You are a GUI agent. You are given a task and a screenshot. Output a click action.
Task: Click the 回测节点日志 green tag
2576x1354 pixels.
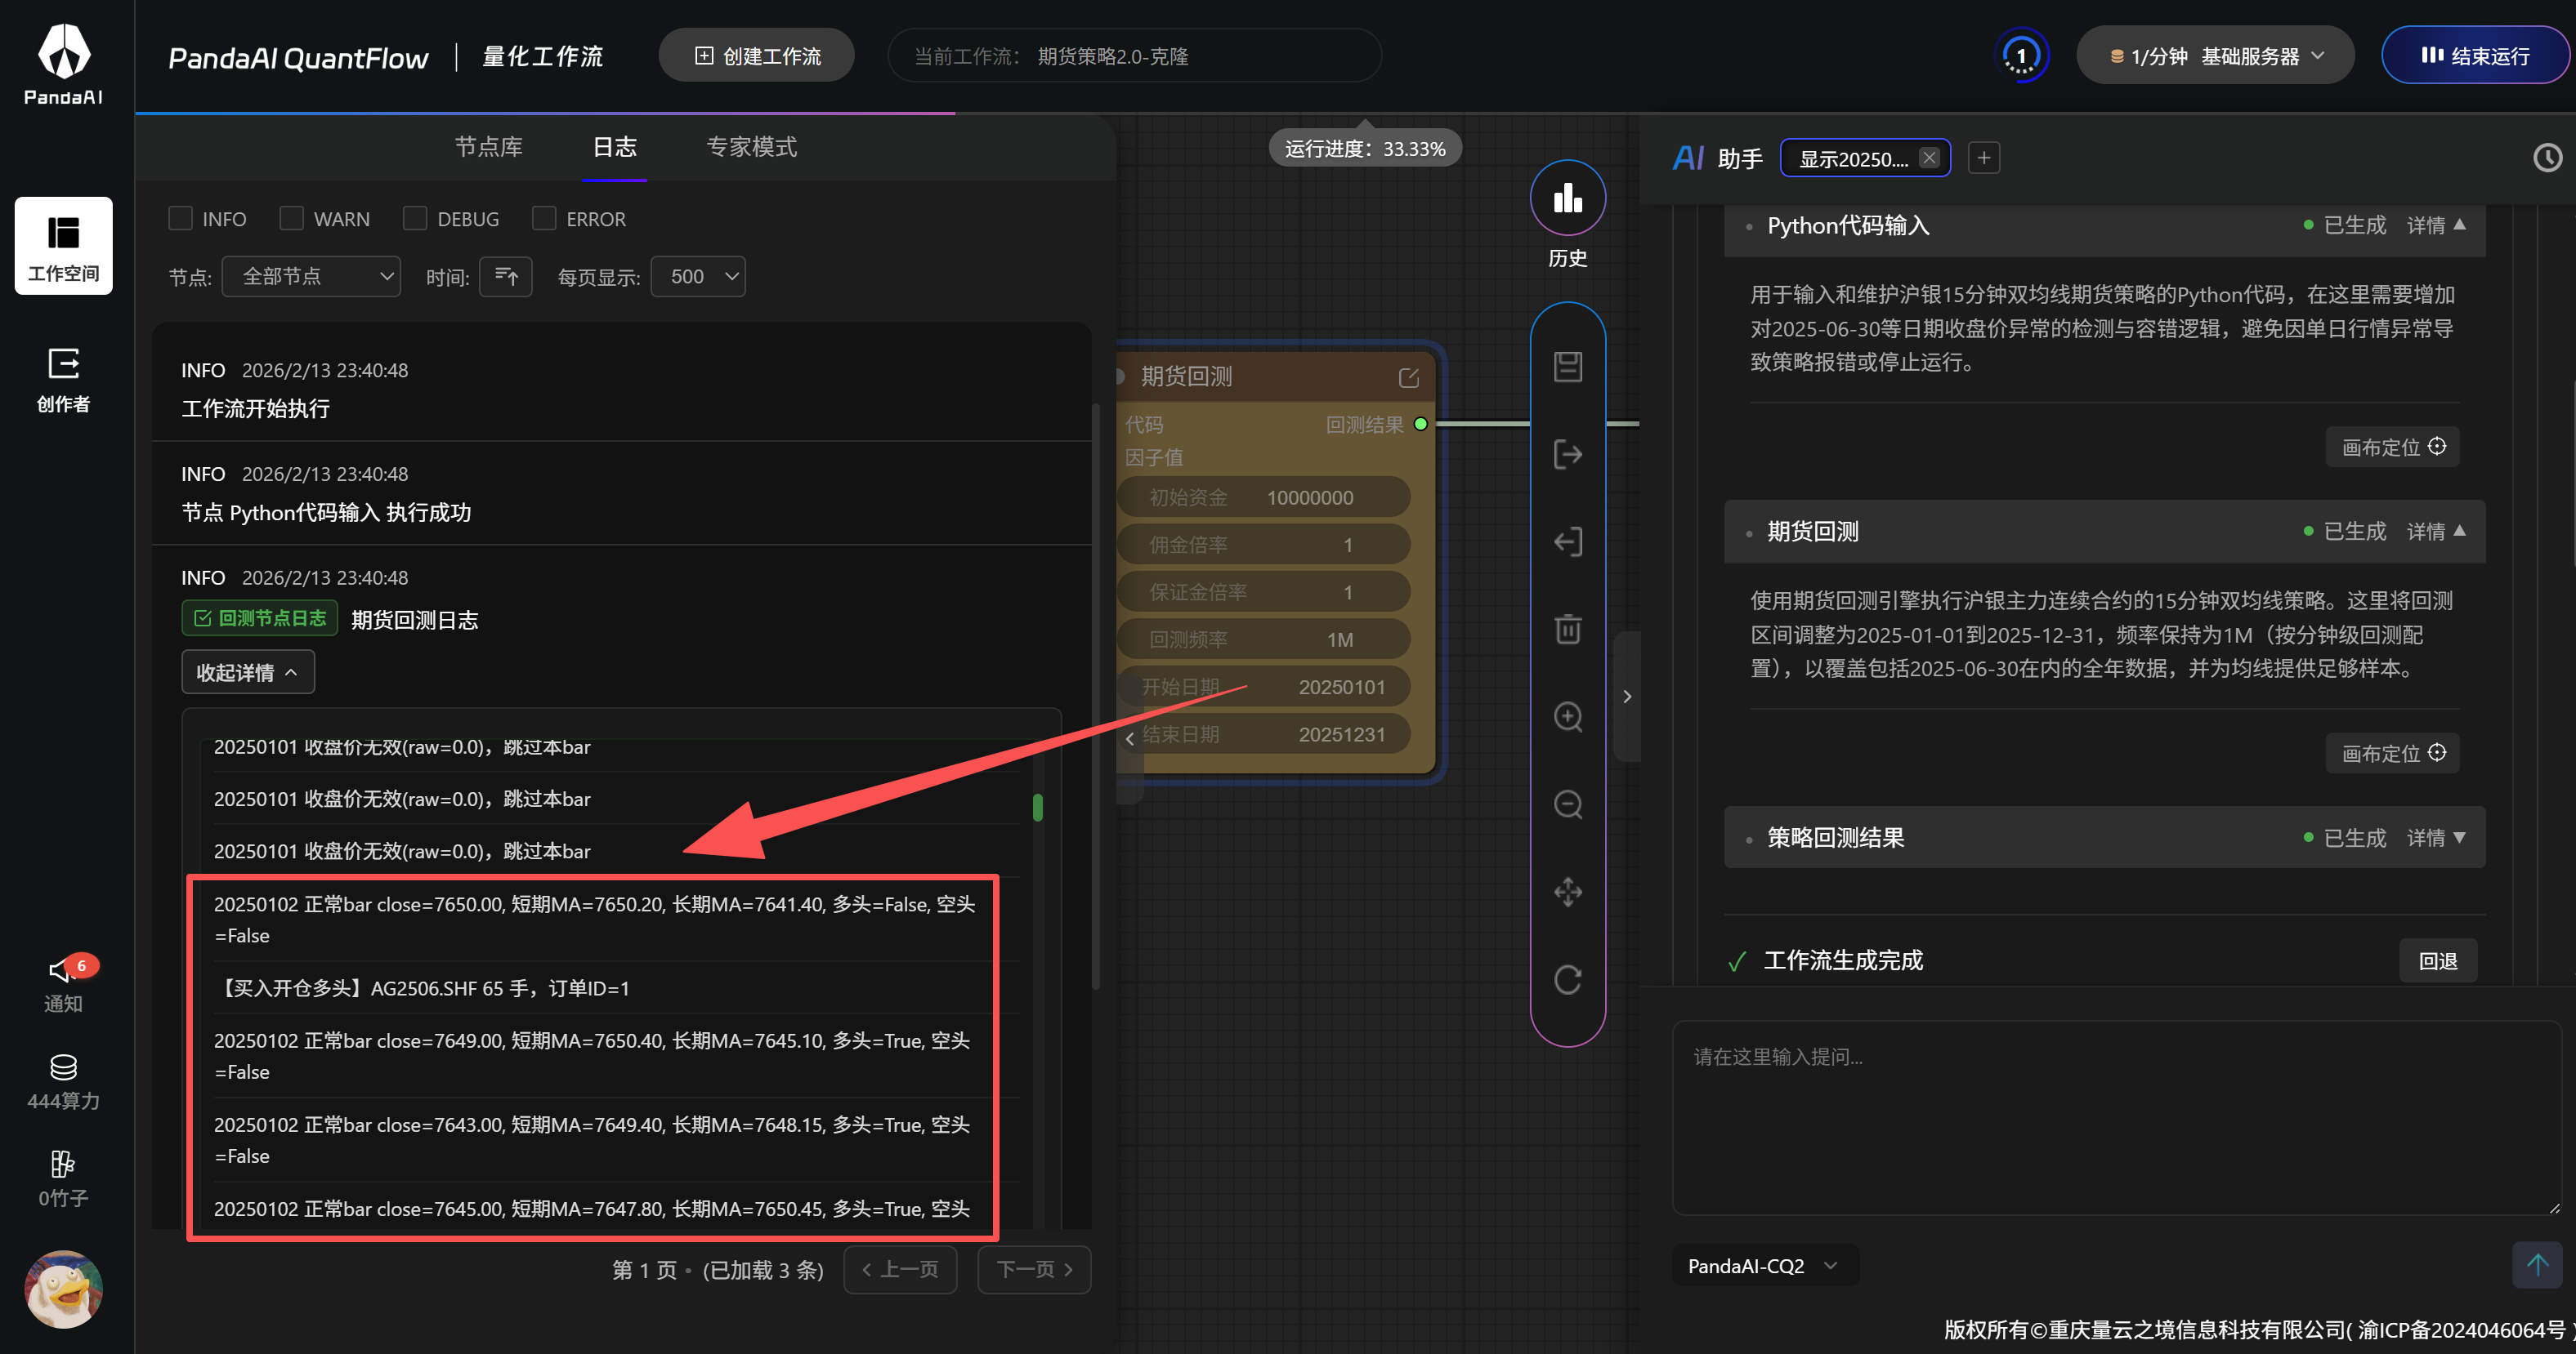(x=260, y=618)
